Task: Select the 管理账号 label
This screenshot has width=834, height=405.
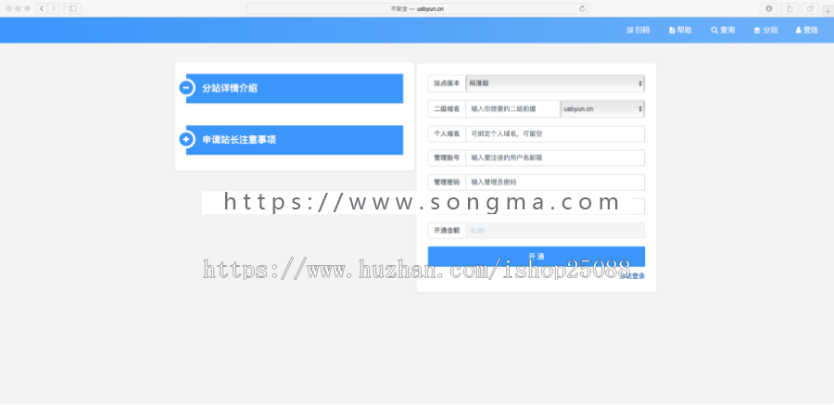Action: point(447,158)
